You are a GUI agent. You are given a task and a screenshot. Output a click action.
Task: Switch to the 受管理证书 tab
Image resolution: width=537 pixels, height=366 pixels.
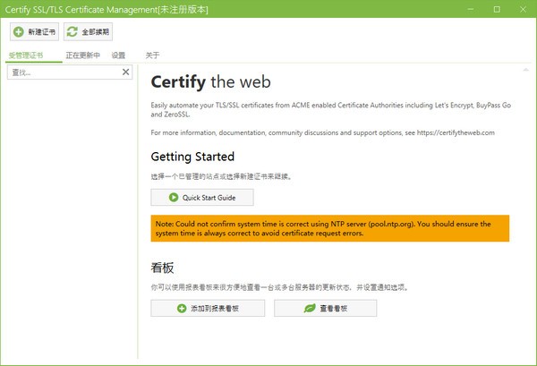pos(26,55)
